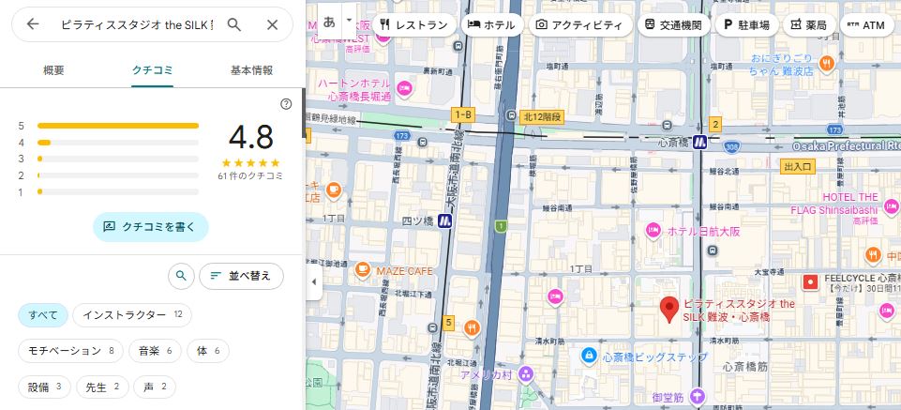Screen dimensions: 901x410
Task: Collapse the side panel with arrow handle
Action: [x=313, y=281]
